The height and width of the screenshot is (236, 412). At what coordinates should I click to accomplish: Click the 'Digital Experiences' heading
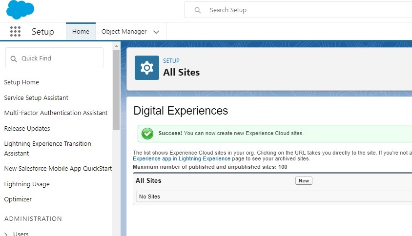pos(181,111)
